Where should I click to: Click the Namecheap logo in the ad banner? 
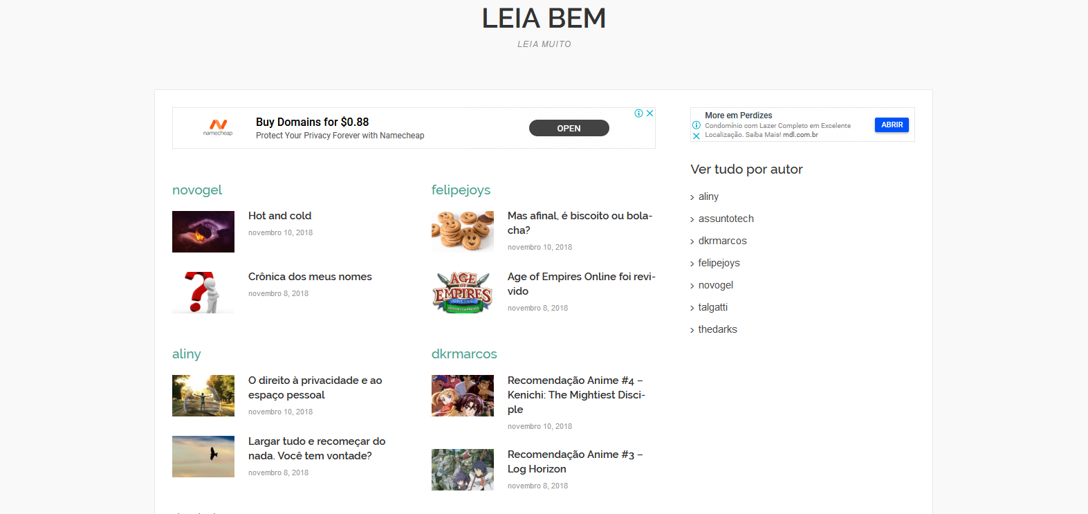point(219,127)
